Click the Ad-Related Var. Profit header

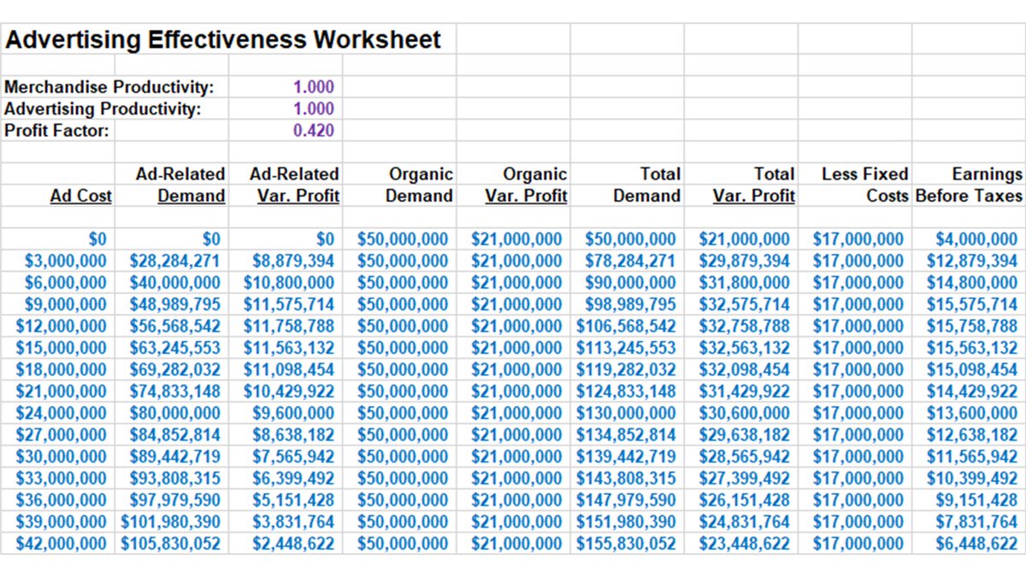click(294, 185)
